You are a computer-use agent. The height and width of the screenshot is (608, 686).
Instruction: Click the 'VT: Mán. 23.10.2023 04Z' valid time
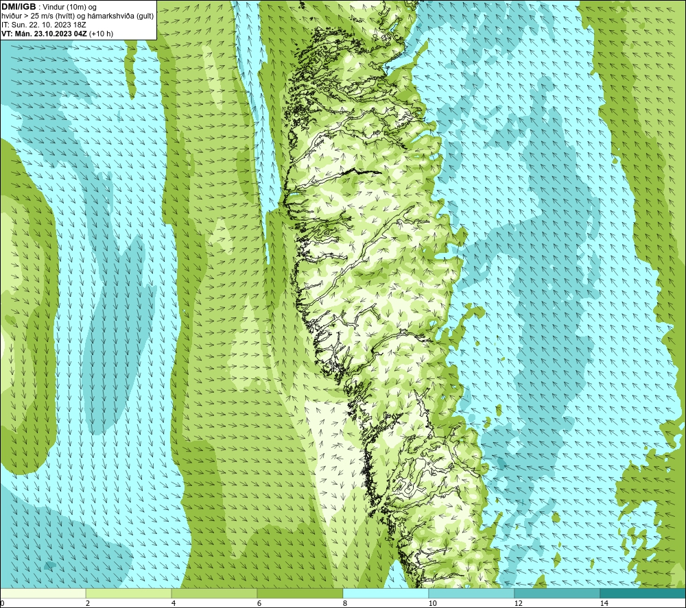tap(44, 34)
